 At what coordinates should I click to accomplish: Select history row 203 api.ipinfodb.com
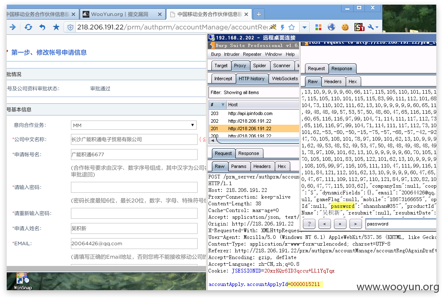[x=254, y=113]
